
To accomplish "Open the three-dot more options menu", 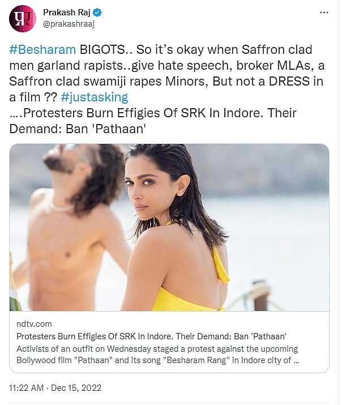I will [x=323, y=12].
